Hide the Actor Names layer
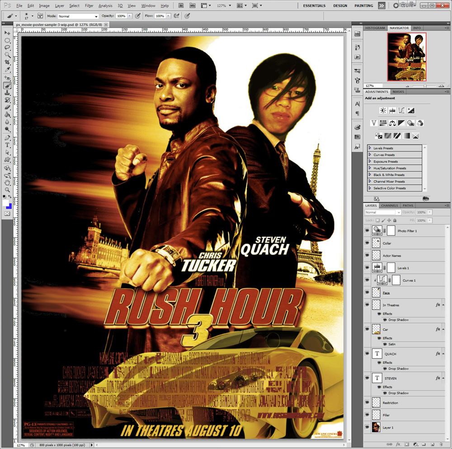This screenshot has height=449, width=452. (367, 256)
